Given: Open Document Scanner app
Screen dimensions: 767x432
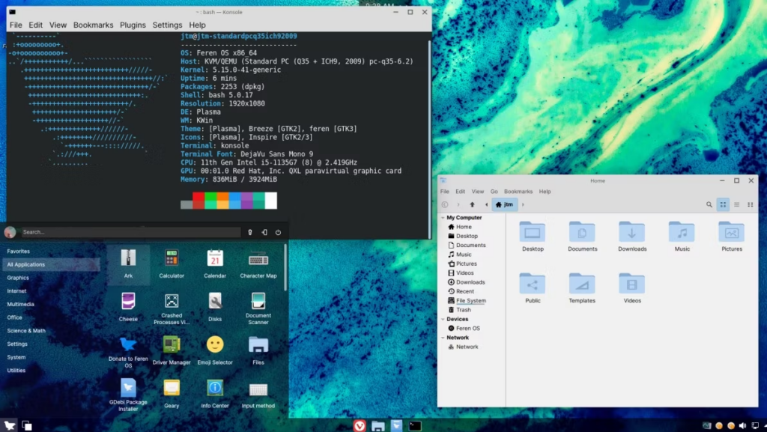Looking at the screenshot, I should pos(258,309).
